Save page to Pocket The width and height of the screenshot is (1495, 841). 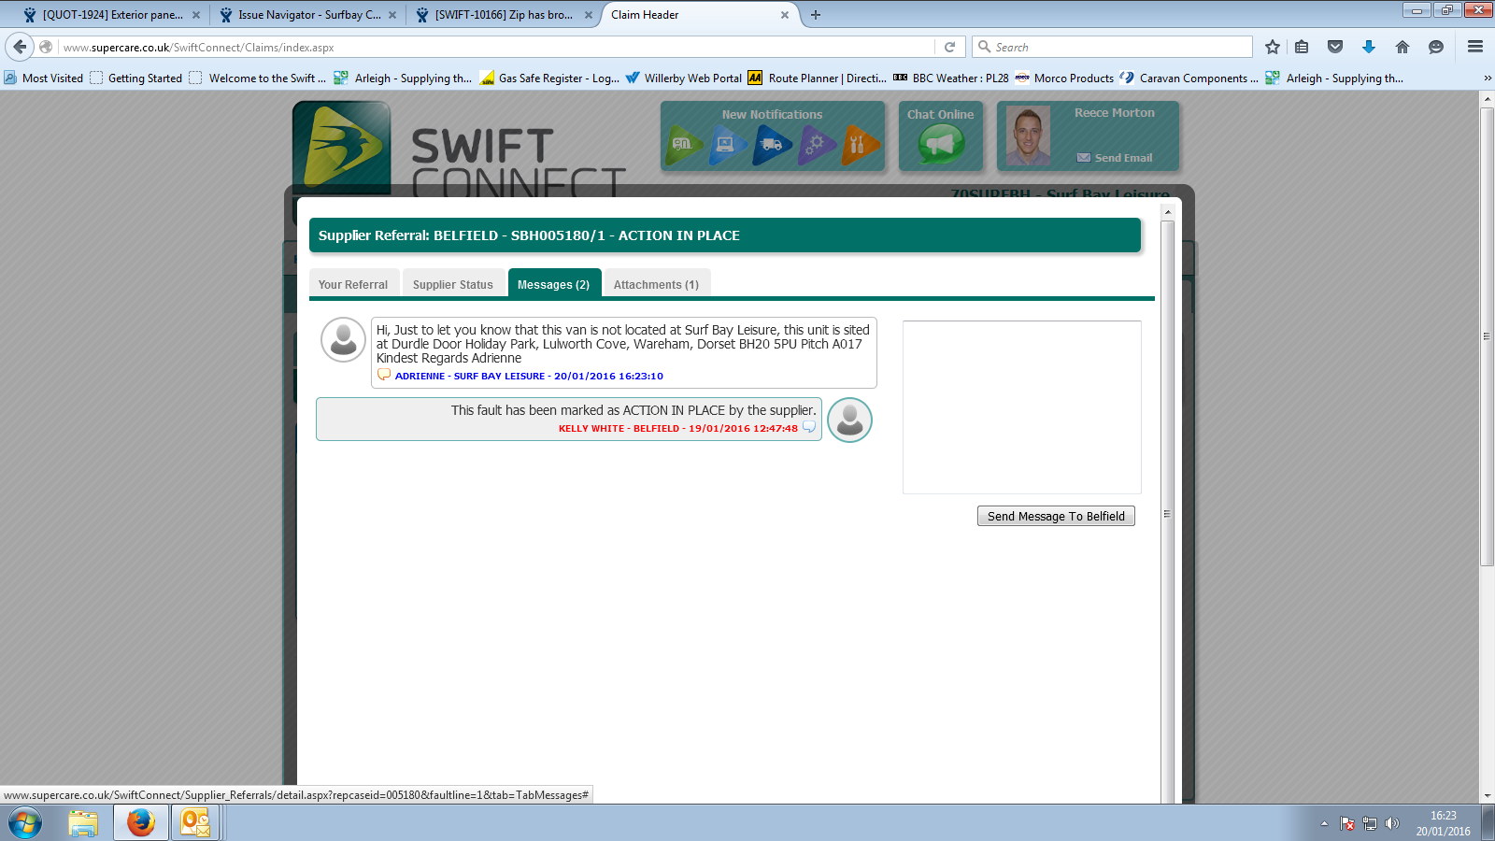1335,47
